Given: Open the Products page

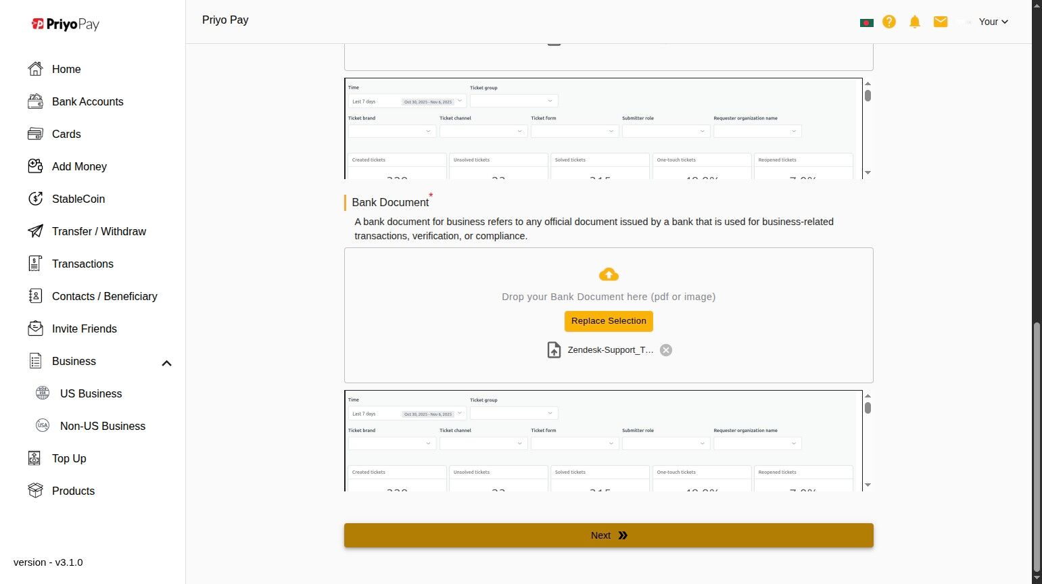Looking at the screenshot, I should click(x=73, y=491).
